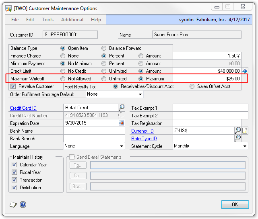Expand the Order Fulfillment Shortage Default dropdown
The height and width of the screenshot is (219, 258).
[x=140, y=94]
